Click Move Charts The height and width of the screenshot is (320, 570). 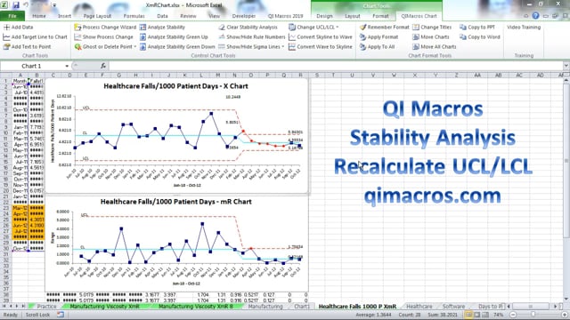(x=431, y=37)
